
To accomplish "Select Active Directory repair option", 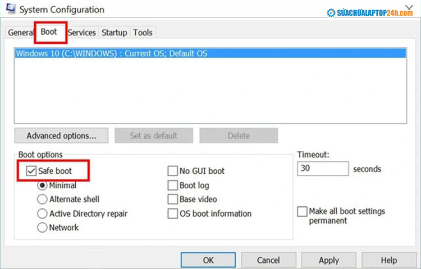I will point(42,214).
